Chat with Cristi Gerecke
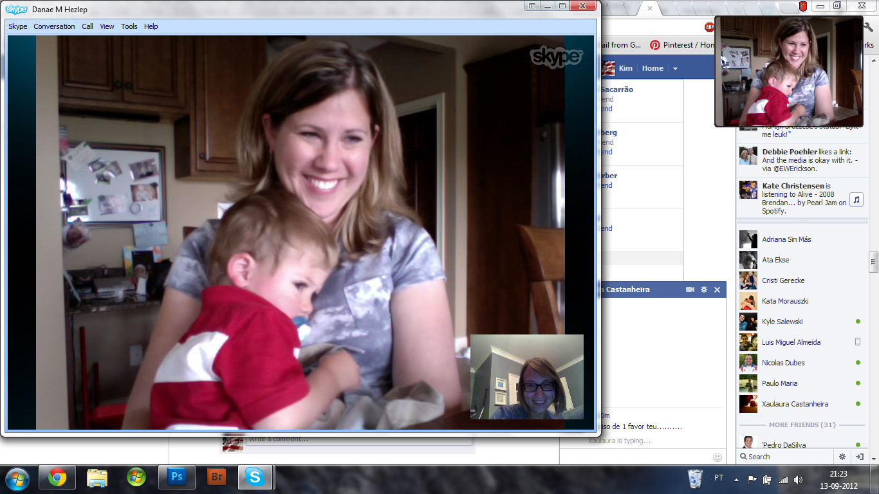This screenshot has height=494, width=879. 801,280
